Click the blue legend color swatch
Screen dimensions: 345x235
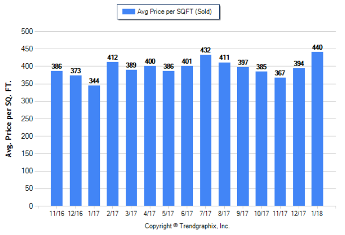[129, 11]
